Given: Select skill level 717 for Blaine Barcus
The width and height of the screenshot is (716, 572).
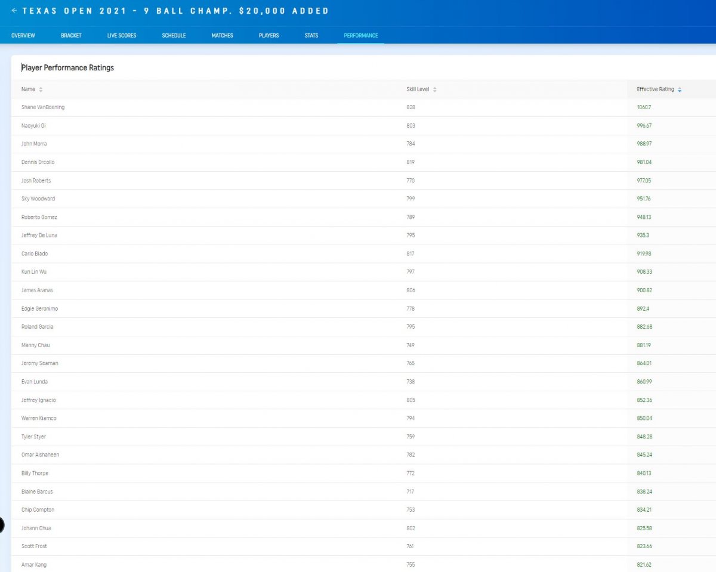Looking at the screenshot, I should pyautogui.click(x=410, y=491).
